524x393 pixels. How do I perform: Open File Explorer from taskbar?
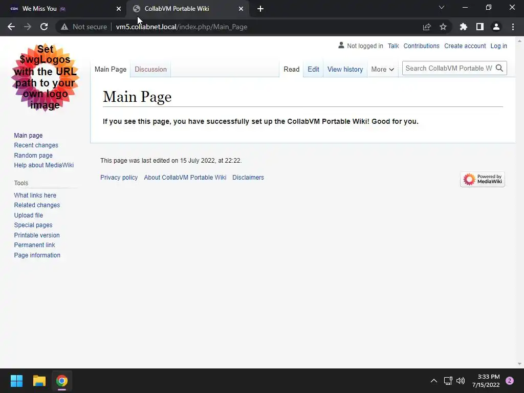coord(39,381)
